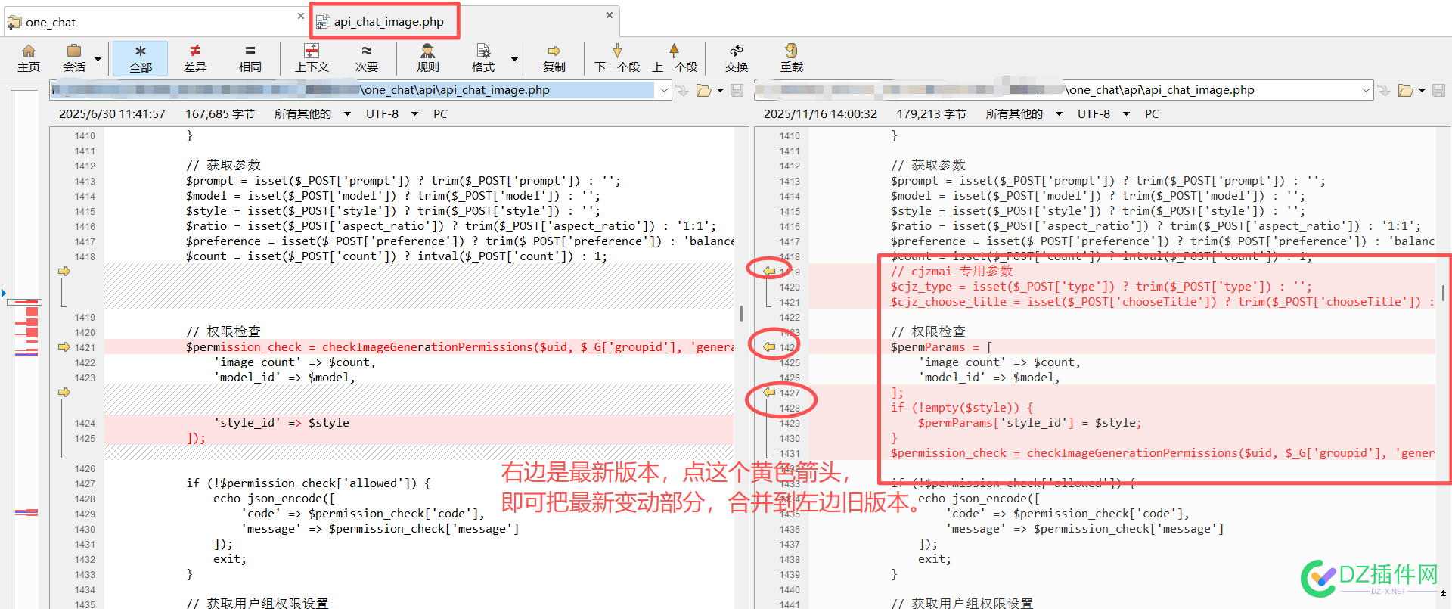This screenshot has width=1452, height=609.
Task: Expand right open-file dropdown arrow
Action: pyautogui.click(x=1422, y=90)
